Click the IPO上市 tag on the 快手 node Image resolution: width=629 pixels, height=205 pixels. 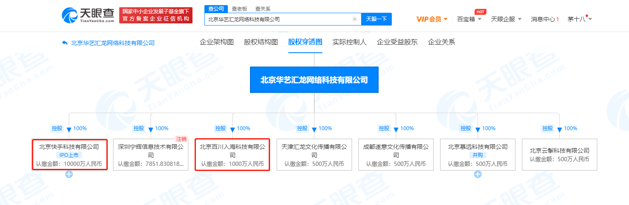pos(69,155)
